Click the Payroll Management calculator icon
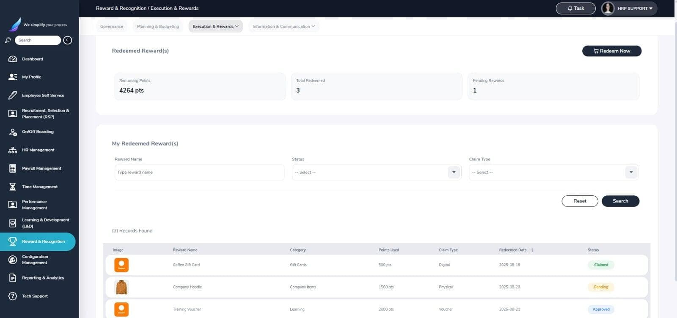This screenshot has width=677, height=318. (13, 168)
